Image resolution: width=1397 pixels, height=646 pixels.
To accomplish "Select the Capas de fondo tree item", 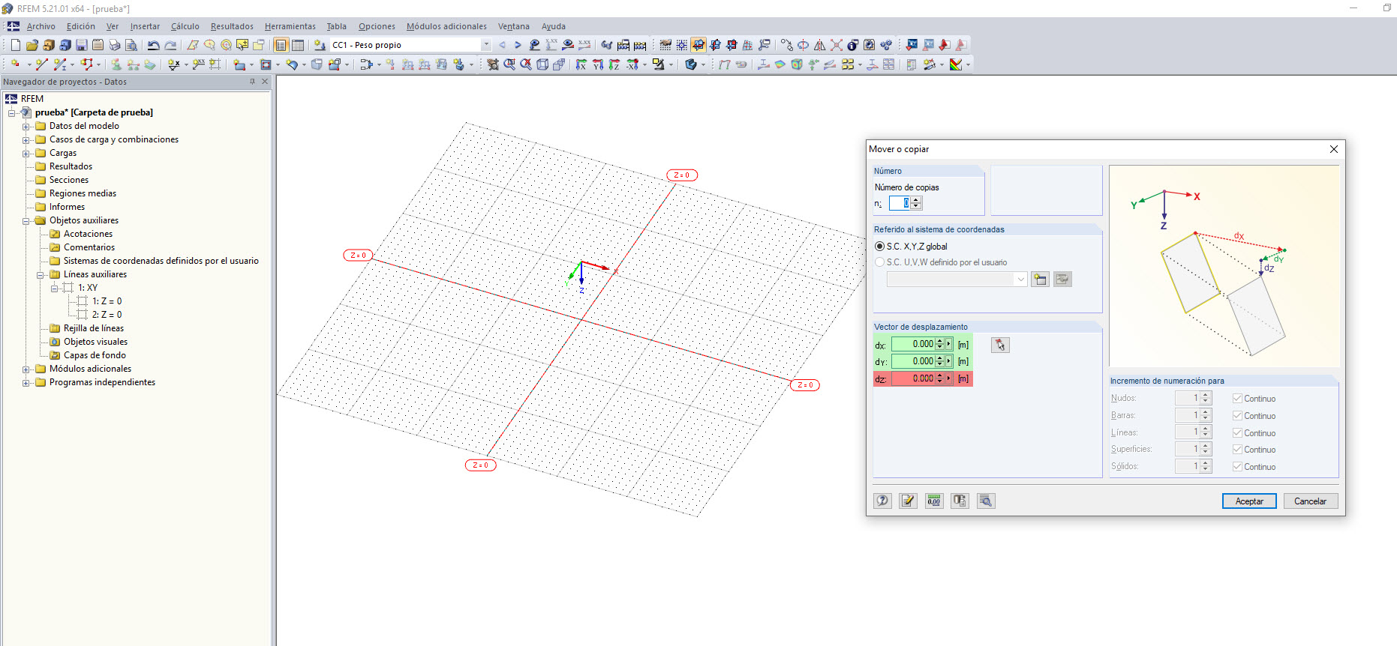I will click(x=95, y=355).
